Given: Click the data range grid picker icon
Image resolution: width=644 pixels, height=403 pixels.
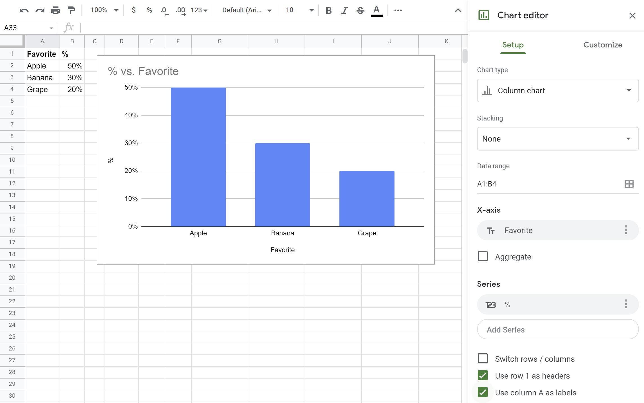Looking at the screenshot, I should pos(629,183).
